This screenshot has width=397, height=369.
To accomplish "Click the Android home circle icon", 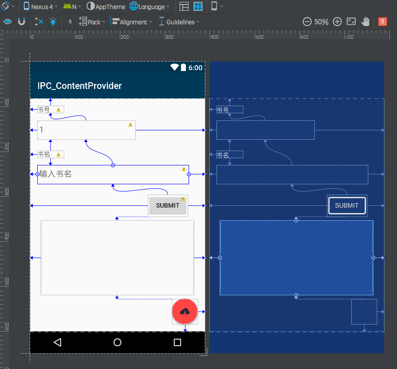I will pos(118,342).
